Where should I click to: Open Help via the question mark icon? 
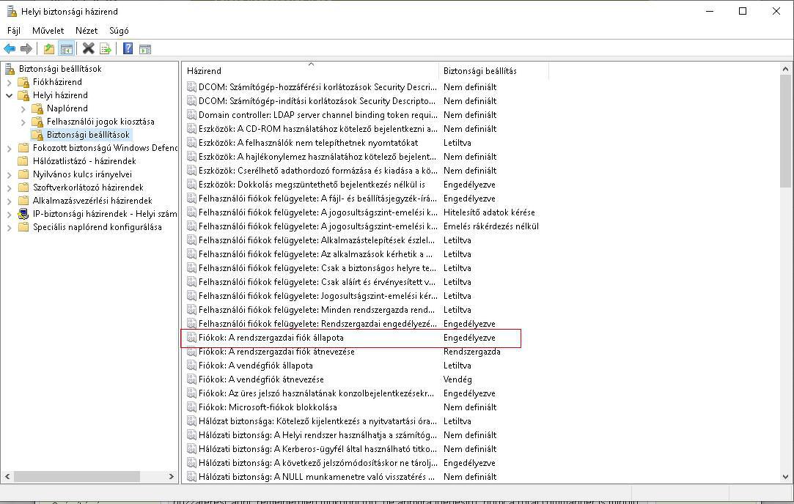pyautogui.click(x=128, y=48)
